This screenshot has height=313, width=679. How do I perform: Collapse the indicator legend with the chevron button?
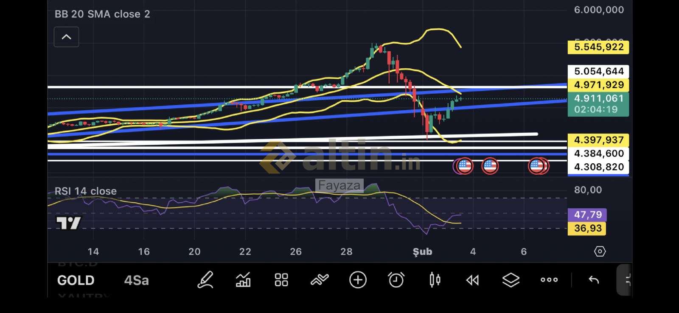[x=66, y=37]
